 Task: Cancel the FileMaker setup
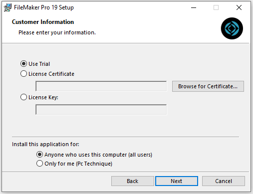tap(224, 181)
